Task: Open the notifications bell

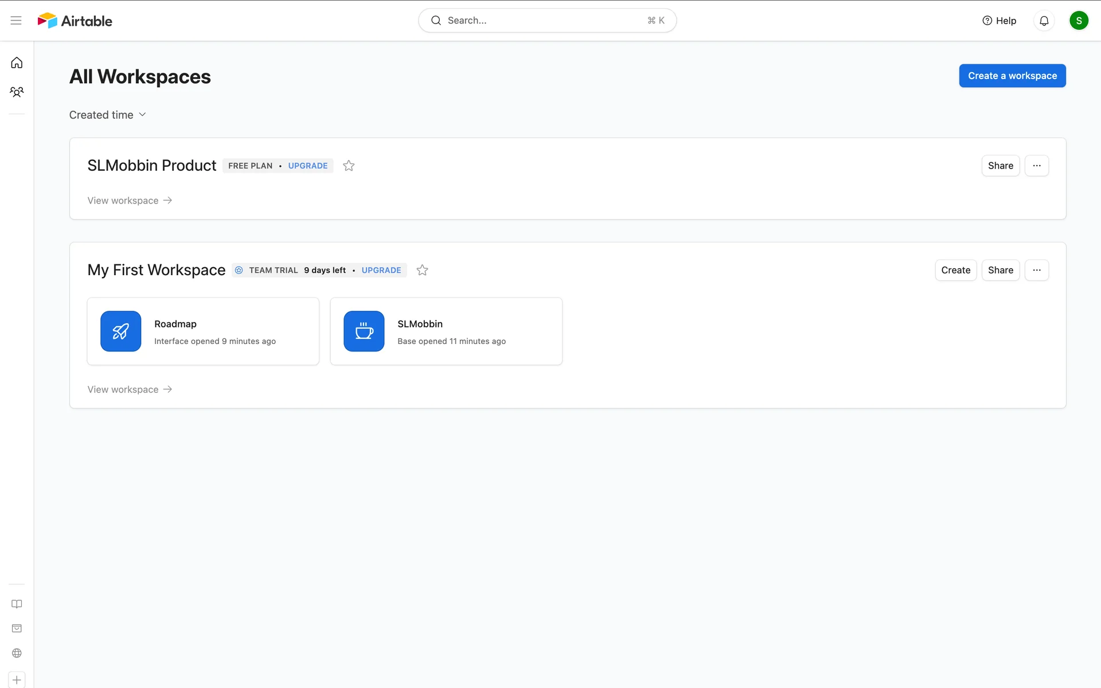Action: [1044, 21]
